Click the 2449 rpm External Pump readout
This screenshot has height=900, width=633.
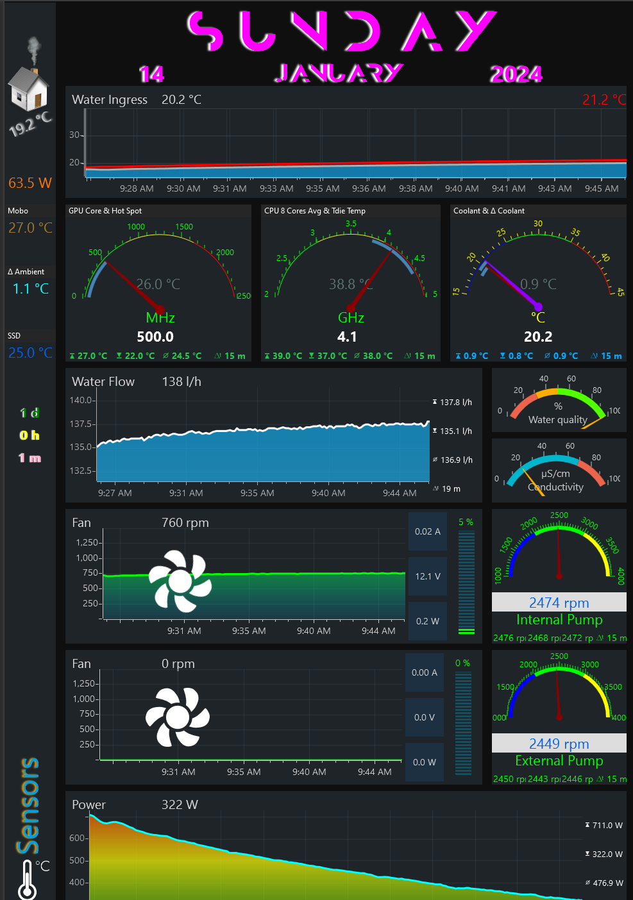click(559, 744)
